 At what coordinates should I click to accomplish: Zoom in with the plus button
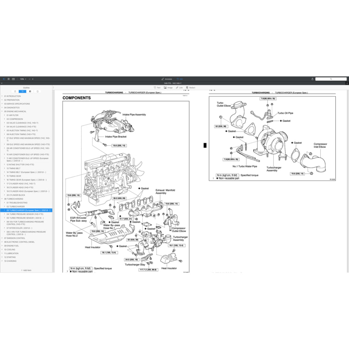pyautogui.click(x=33, y=79)
